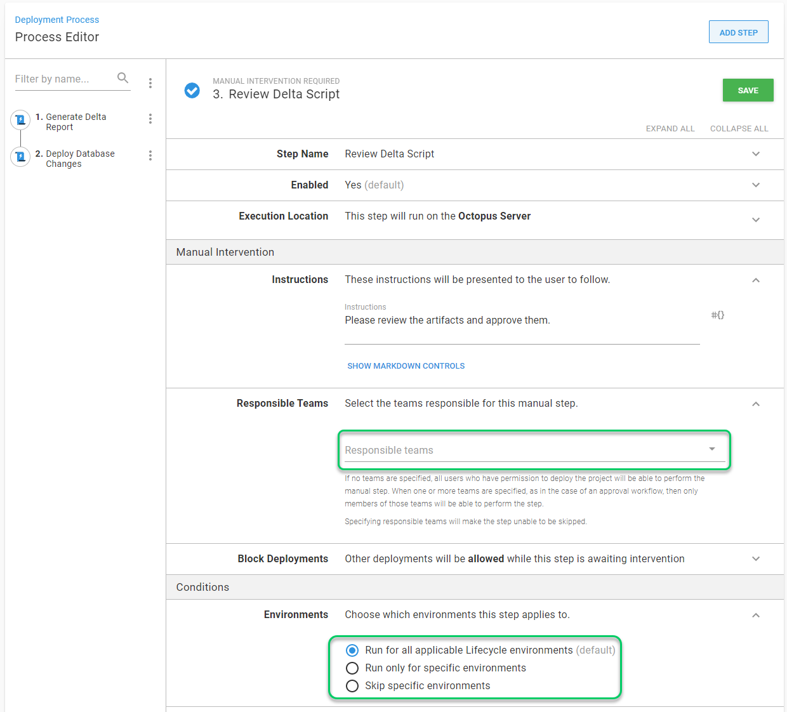This screenshot has width=787, height=712.
Task: Click the blue checkmark icon beside Review Delta Script
Action: point(192,91)
